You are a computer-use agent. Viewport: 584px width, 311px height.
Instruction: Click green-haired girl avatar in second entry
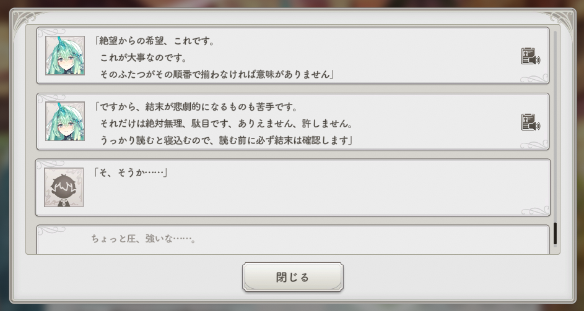click(65, 121)
